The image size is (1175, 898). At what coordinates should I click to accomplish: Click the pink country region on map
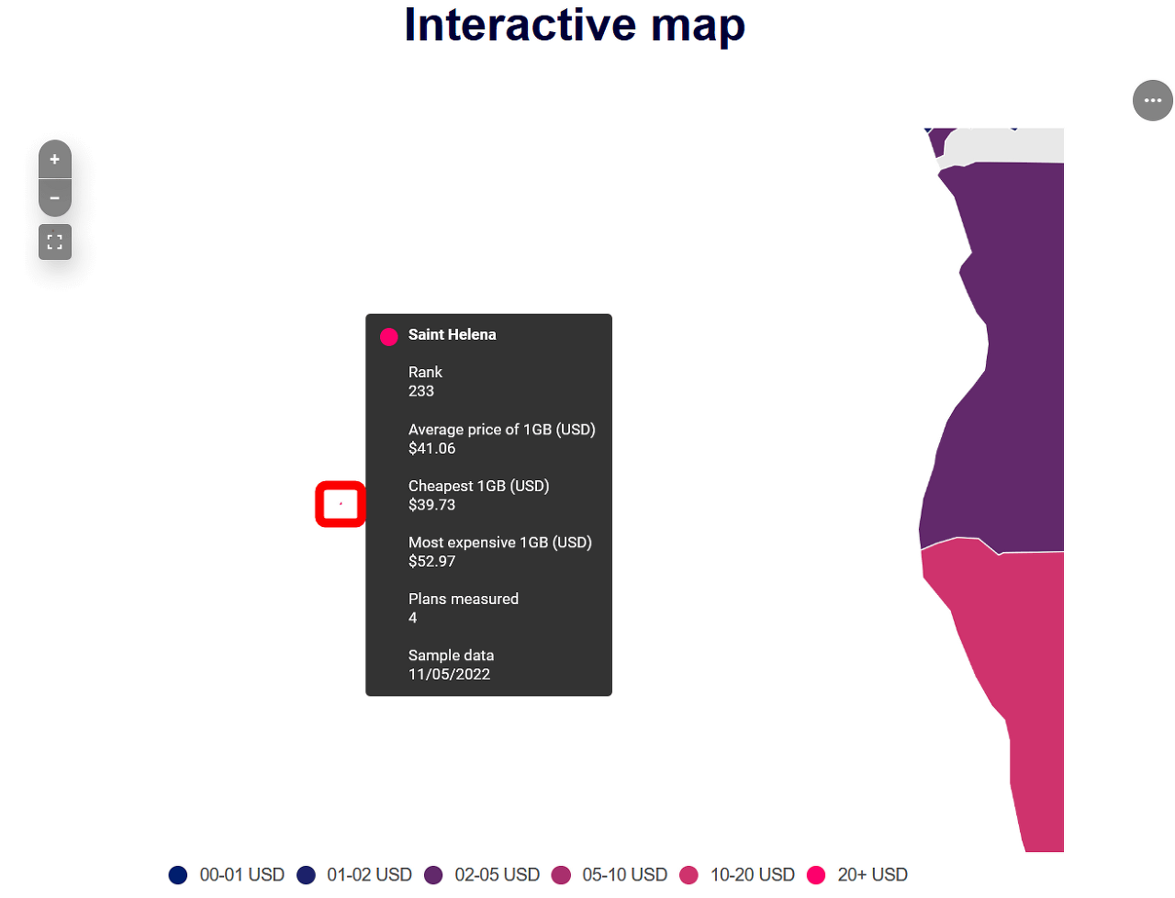tap(1010, 643)
